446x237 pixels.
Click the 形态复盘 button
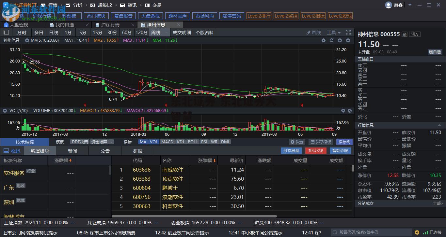click(x=291, y=151)
